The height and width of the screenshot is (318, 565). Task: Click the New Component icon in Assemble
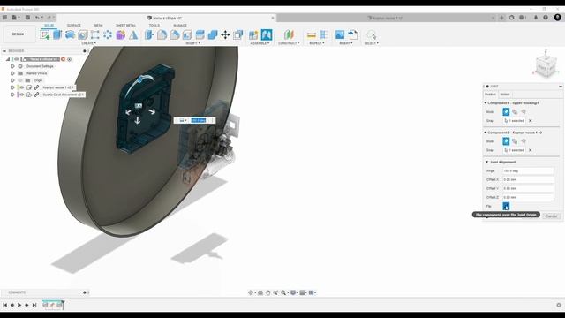253,34
